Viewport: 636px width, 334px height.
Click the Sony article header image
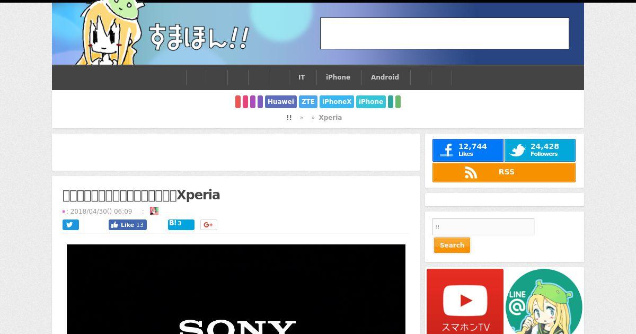(236, 289)
